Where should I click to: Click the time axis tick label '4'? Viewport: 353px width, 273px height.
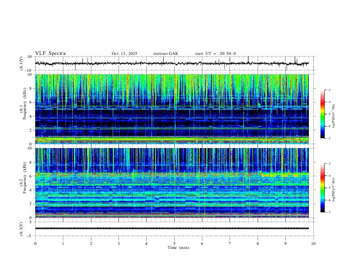point(147,244)
